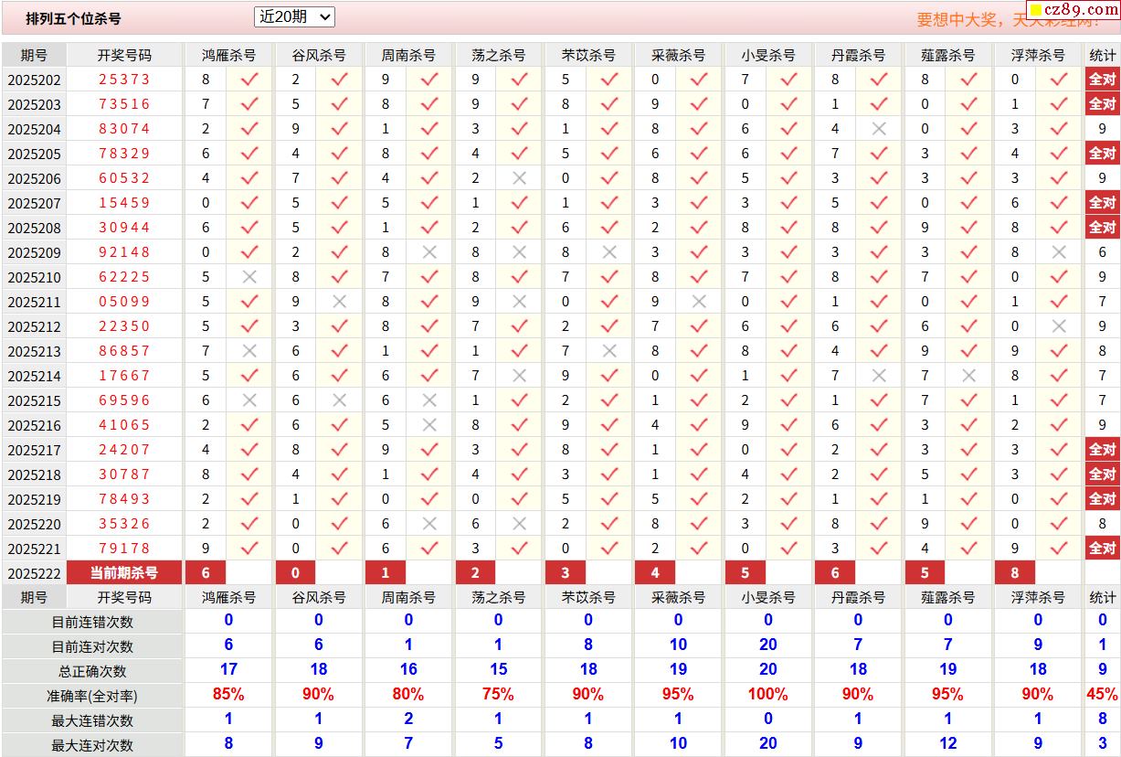Viewport: 1121px width, 757px height.
Task: Click winning number 05099
Action: (x=124, y=302)
